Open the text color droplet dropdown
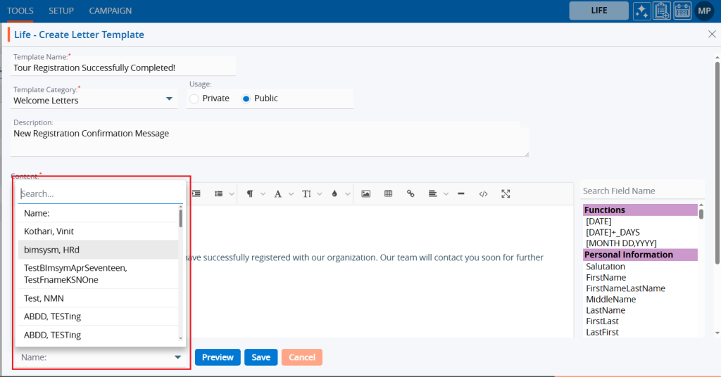Screen dimensions: 721x377 pyautogui.click(x=338, y=194)
